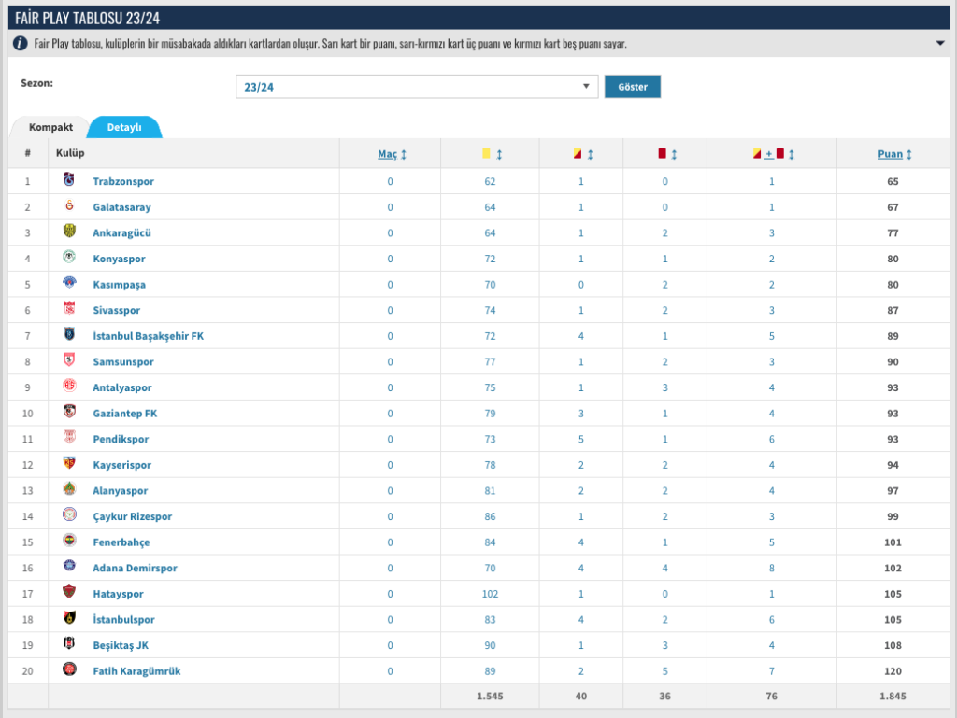This screenshot has height=718, width=957.
Task: Open the Fatih Karagümrük club link
Action: point(136,671)
